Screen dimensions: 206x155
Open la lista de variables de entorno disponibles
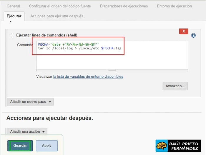click(x=88, y=76)
